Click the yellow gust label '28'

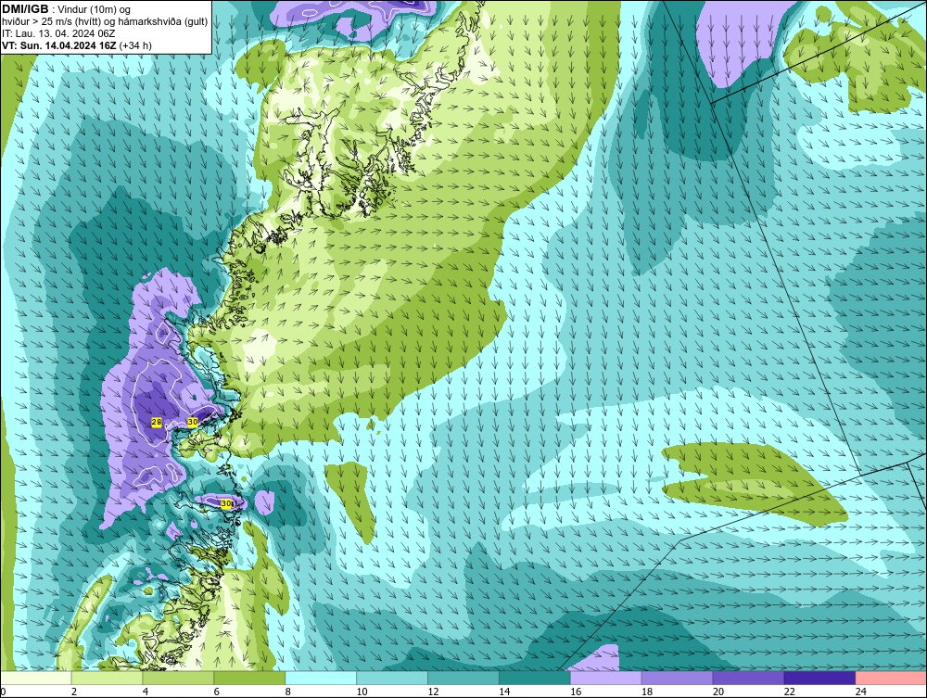(x=157, y=422)
